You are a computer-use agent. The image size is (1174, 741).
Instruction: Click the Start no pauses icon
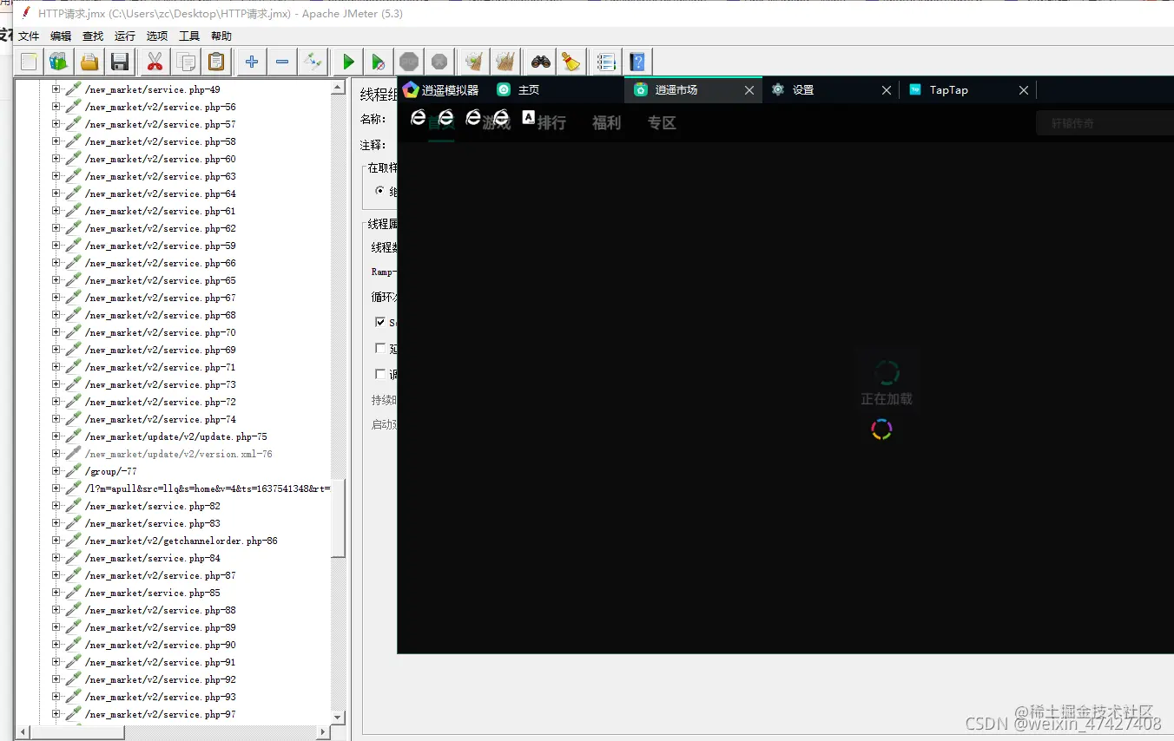[x=379, y=62]
